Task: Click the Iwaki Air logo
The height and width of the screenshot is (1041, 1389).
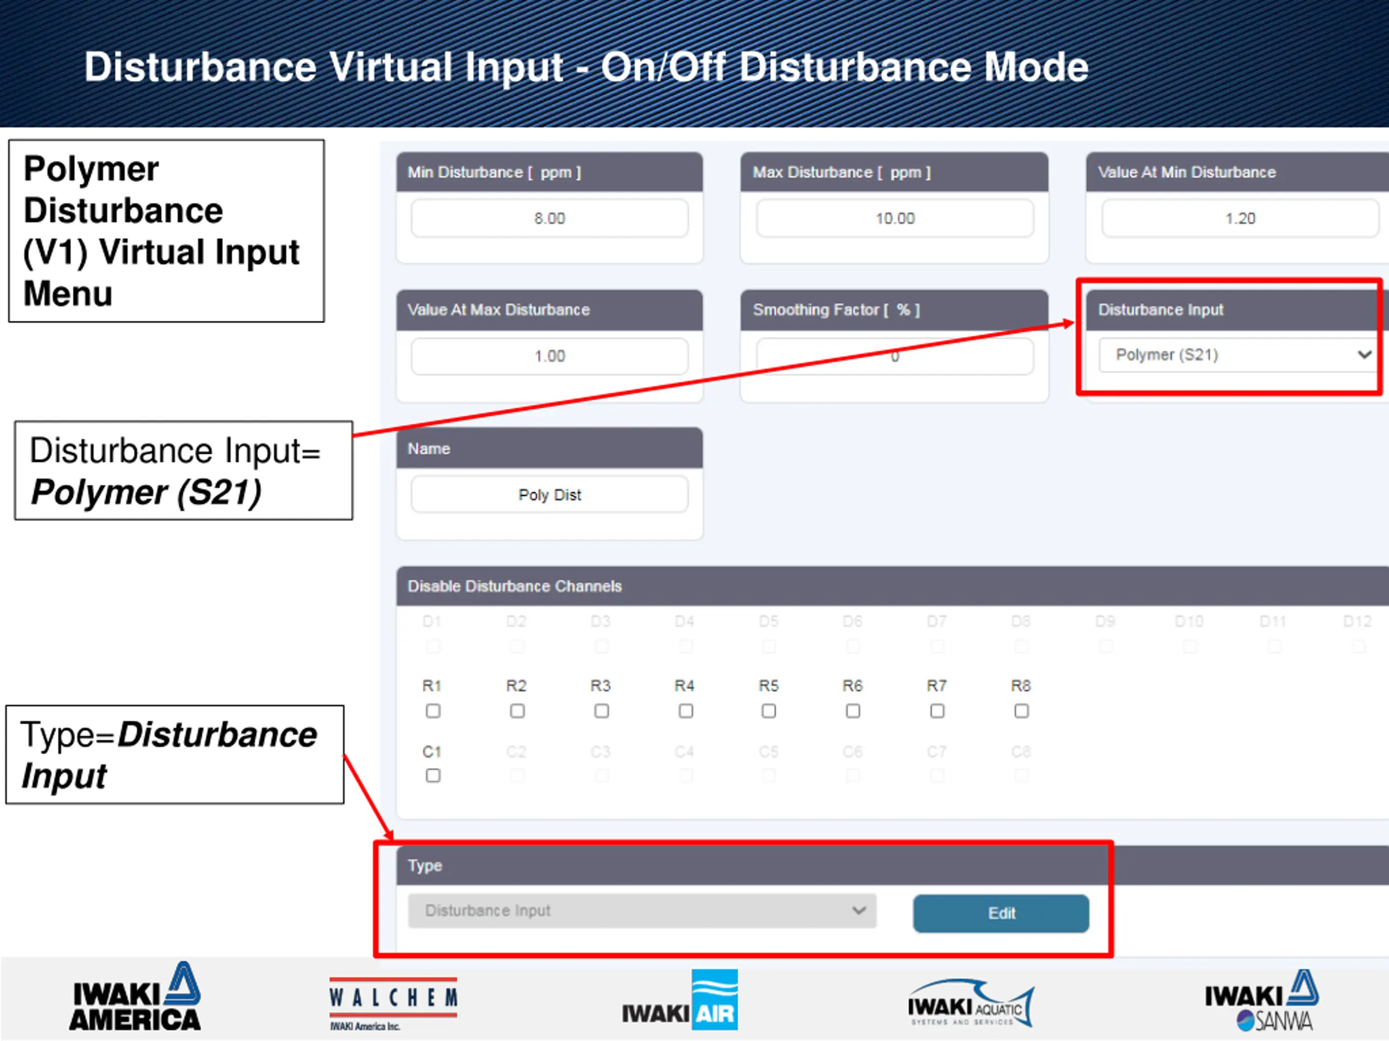Action: pyautogui.click(x=681, y=1001)
